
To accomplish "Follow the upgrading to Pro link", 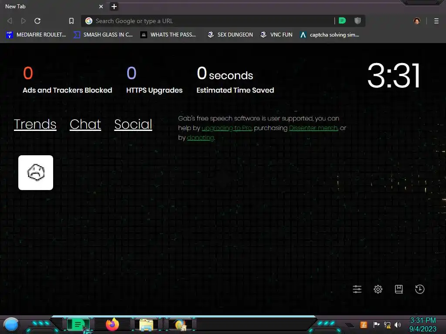I will 226,128.
